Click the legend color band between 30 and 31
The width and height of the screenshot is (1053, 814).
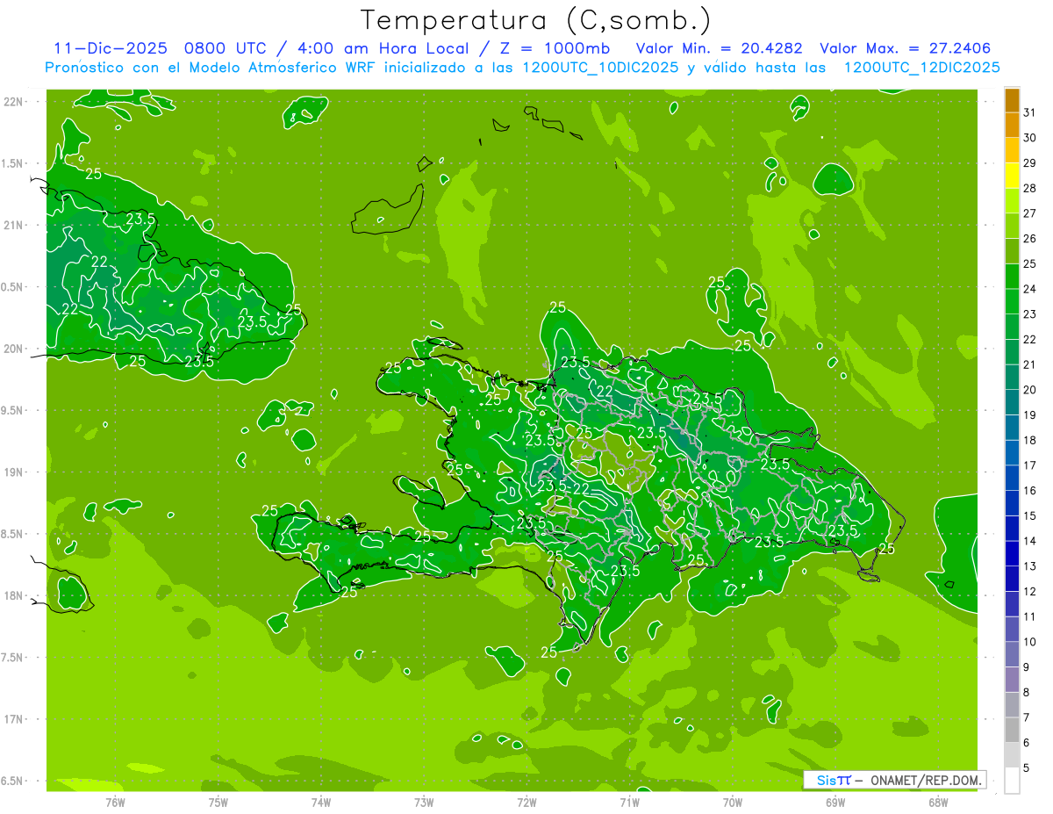(1012, 125)
